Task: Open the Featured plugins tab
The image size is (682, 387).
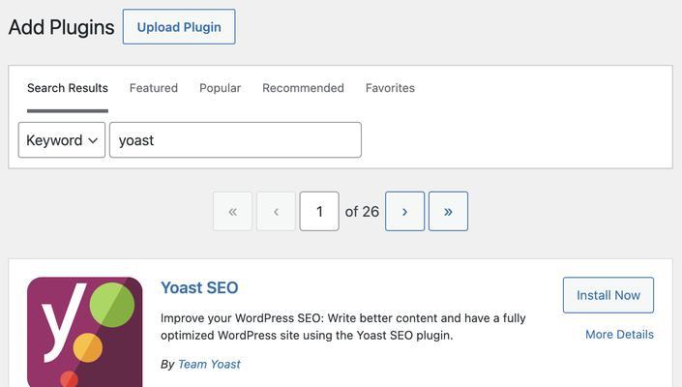Action: (x=154, y=88)
